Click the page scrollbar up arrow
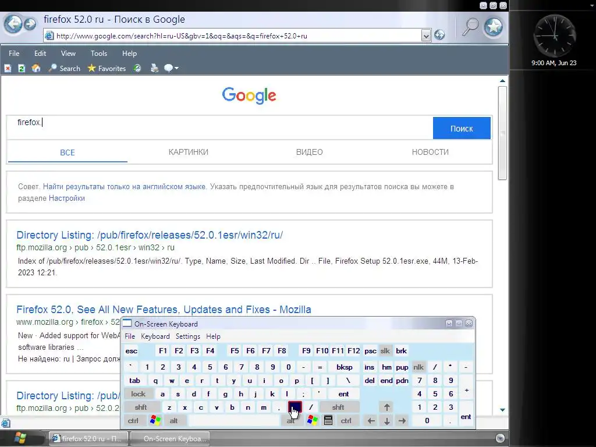 (x=502, y=80)
